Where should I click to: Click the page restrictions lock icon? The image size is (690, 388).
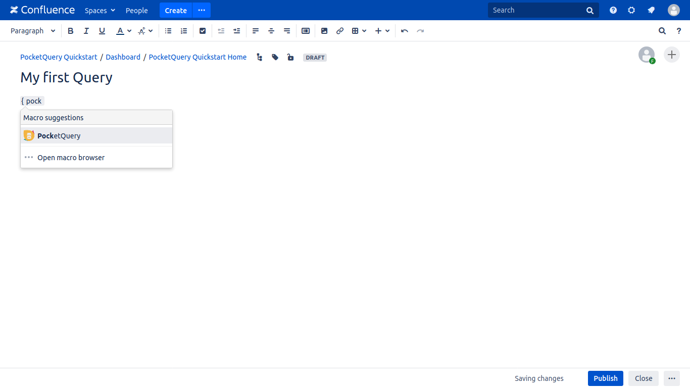[290, 58]
